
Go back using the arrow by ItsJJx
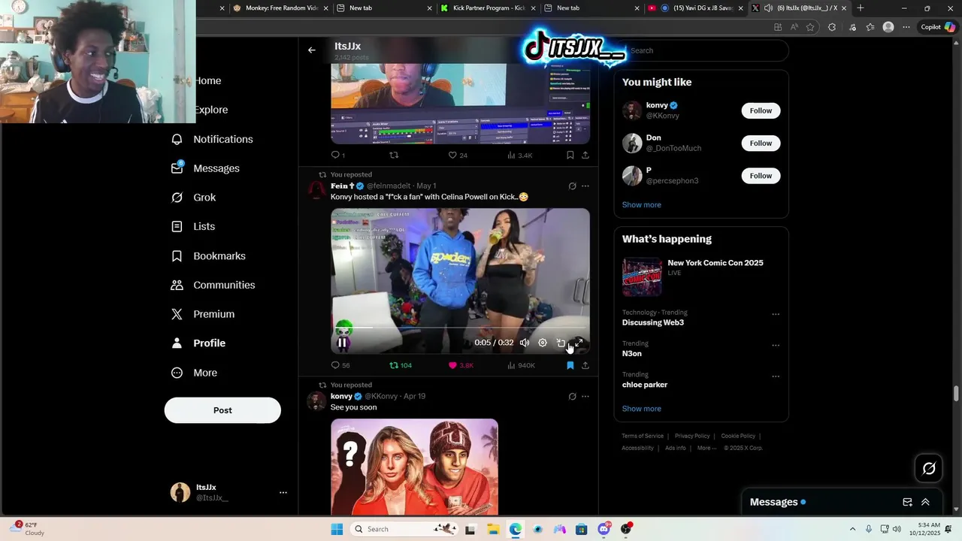tap(312, 50)
